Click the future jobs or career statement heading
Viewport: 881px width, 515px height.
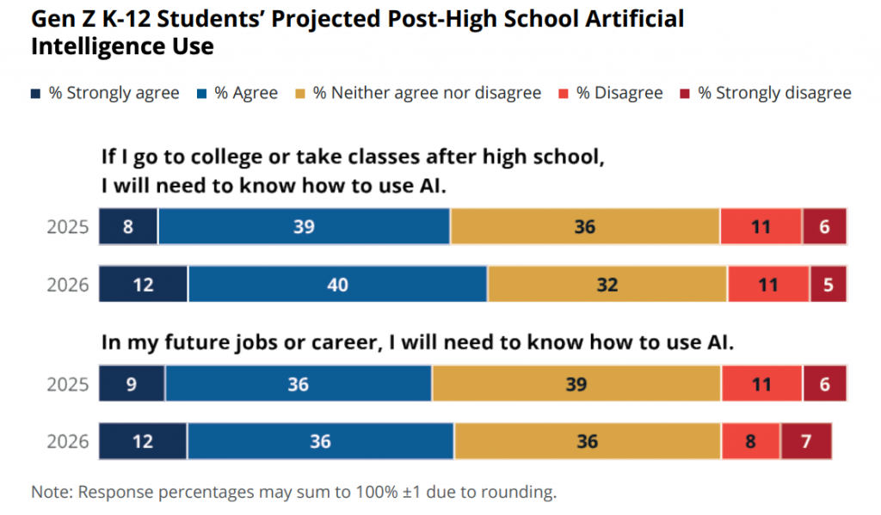click(416, 344)
